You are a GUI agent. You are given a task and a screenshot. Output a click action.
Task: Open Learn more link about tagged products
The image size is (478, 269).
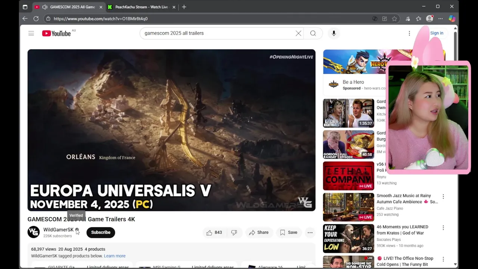pos(115,256)
